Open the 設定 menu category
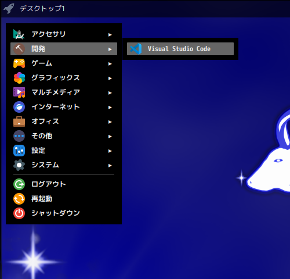The width and height of the screenshot is (290, 279). click(64, 151)
